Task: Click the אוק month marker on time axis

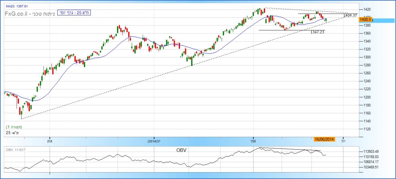Action: tap(49, 141)
